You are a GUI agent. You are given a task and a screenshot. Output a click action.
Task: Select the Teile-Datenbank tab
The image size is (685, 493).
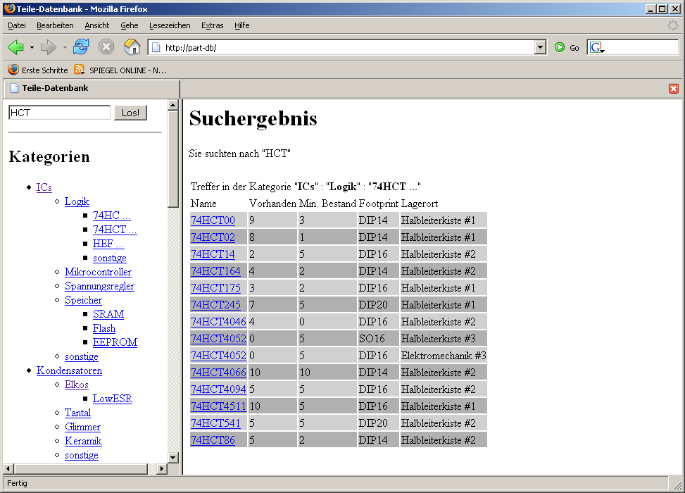pyautogui.click(x=92, y=88)
